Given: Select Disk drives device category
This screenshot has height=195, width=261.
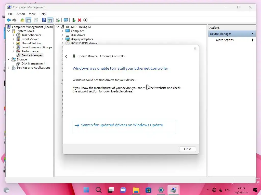Looking at the screenshot, I should coord(78,35).
